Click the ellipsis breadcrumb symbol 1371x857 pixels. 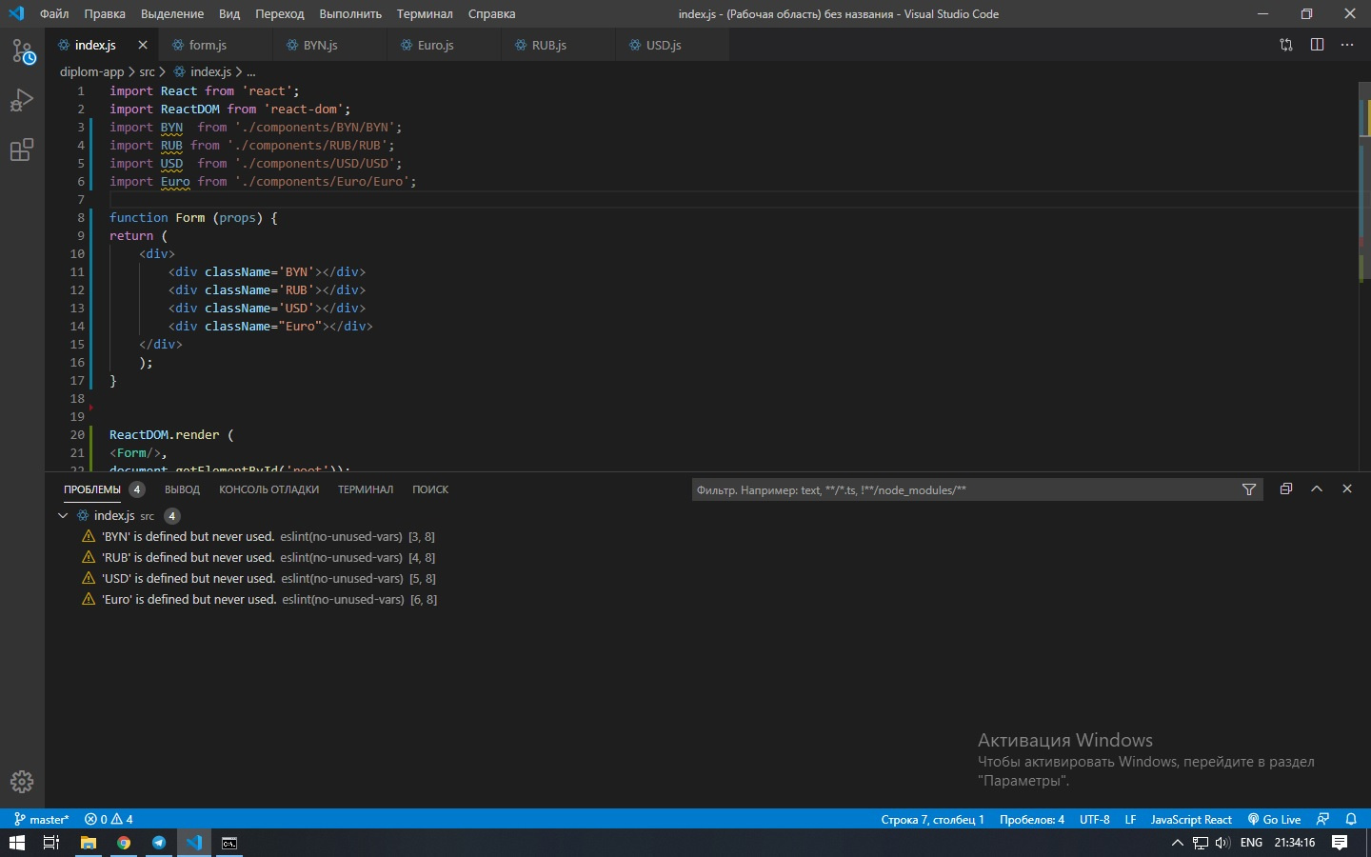pos(251,71)
